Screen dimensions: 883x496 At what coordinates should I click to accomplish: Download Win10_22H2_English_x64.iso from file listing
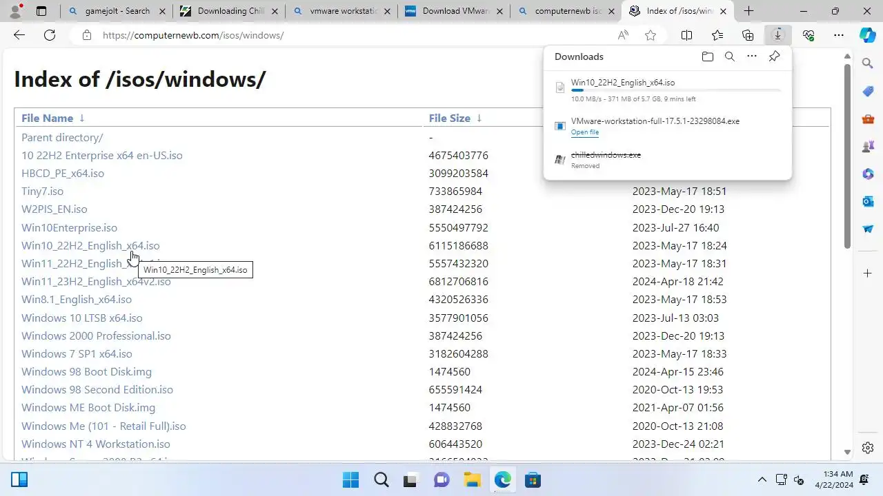point(90,245)
